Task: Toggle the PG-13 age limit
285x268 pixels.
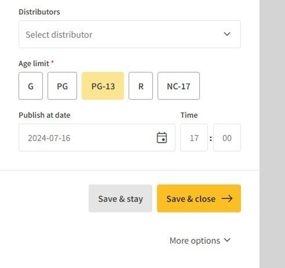Action: [x=103, y=86]
